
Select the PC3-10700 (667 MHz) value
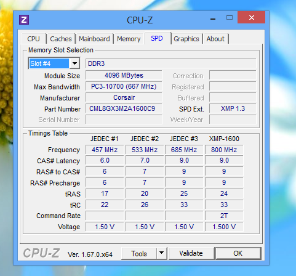124,86
